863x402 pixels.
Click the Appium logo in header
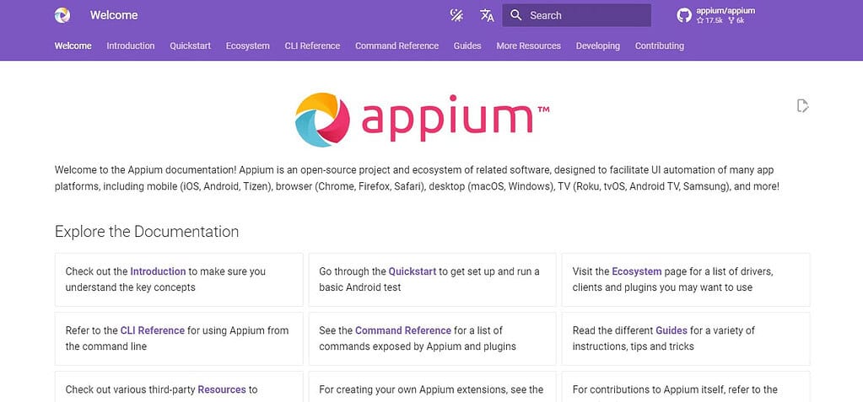tap(62, 15)
